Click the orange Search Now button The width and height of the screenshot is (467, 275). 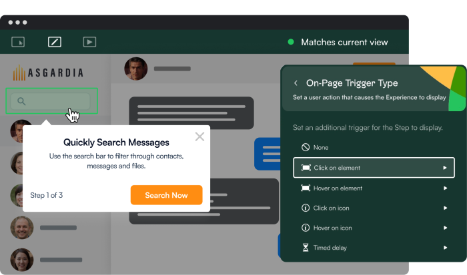click(167, 195)
